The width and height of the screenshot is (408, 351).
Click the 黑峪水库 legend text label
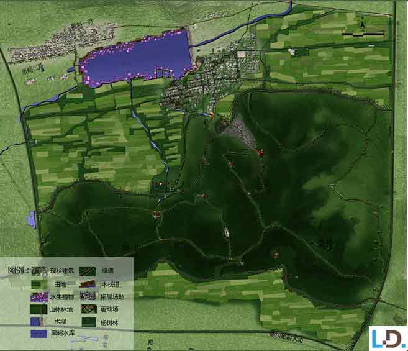point(62,334)
